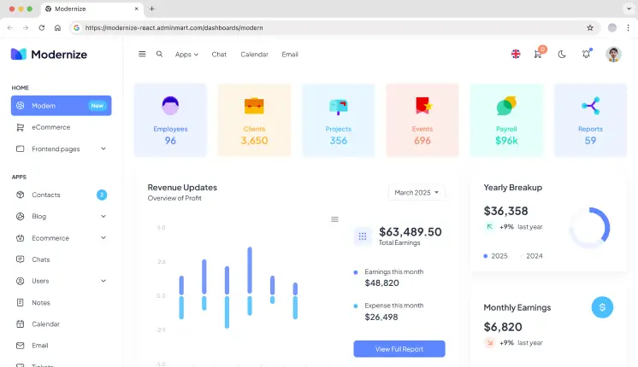Open the revenue chart options menu icon

click(x=334, y=219)
